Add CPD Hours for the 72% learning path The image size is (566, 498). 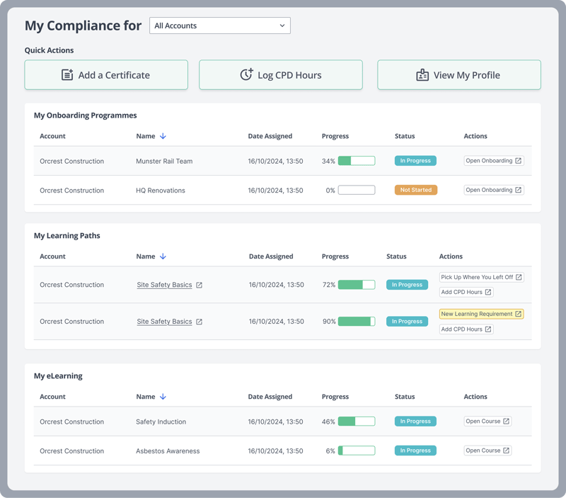pos(466,292)
